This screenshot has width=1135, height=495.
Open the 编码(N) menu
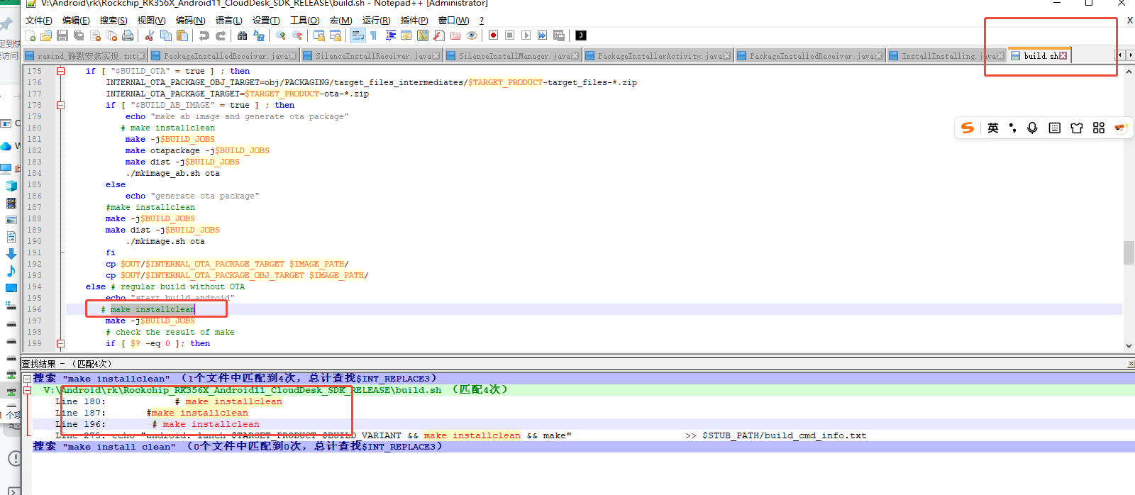(190, 21)
